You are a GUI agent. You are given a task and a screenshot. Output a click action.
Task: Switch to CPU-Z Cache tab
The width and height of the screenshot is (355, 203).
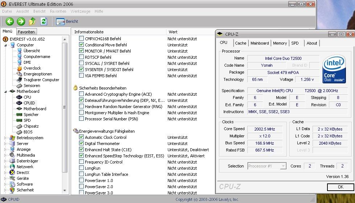pos(240,43)
